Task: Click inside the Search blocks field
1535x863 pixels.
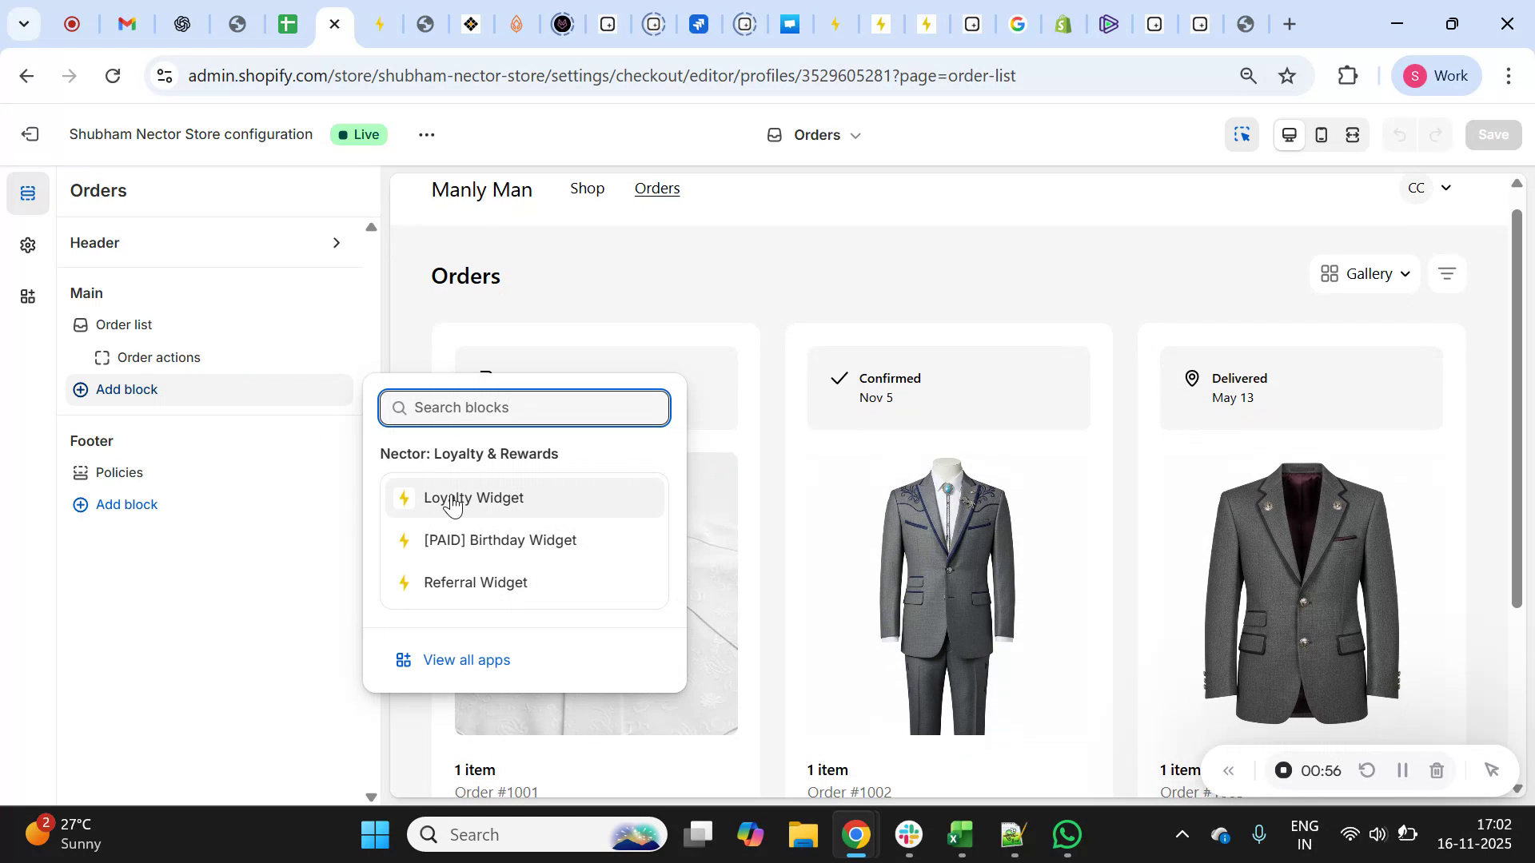Action: pos(524,408)
